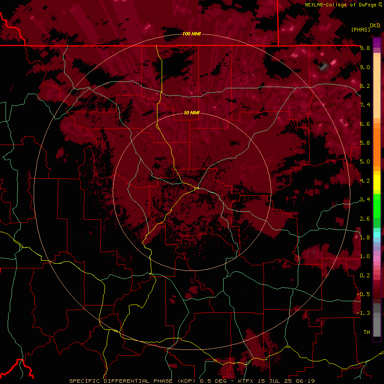Select the 6.6 scale value
The image size is (384, 384).
(365, 124)
